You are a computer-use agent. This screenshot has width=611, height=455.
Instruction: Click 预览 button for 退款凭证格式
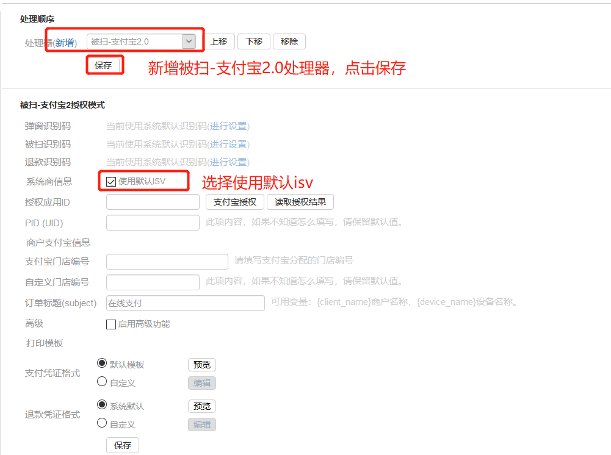[202, 406]
